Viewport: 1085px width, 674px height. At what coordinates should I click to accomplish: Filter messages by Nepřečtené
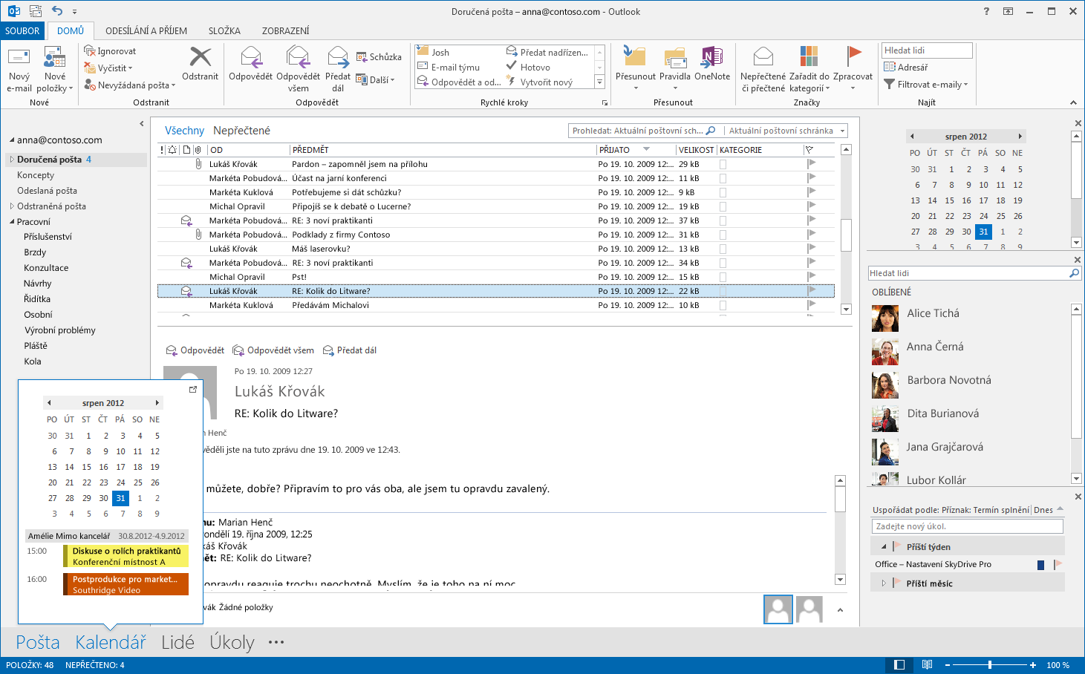[241, 131]
